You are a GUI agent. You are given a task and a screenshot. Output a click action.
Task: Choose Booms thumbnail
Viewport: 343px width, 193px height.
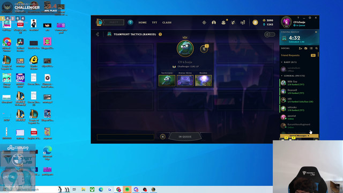point(203,80)
